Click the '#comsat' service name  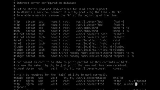(19, 68)
